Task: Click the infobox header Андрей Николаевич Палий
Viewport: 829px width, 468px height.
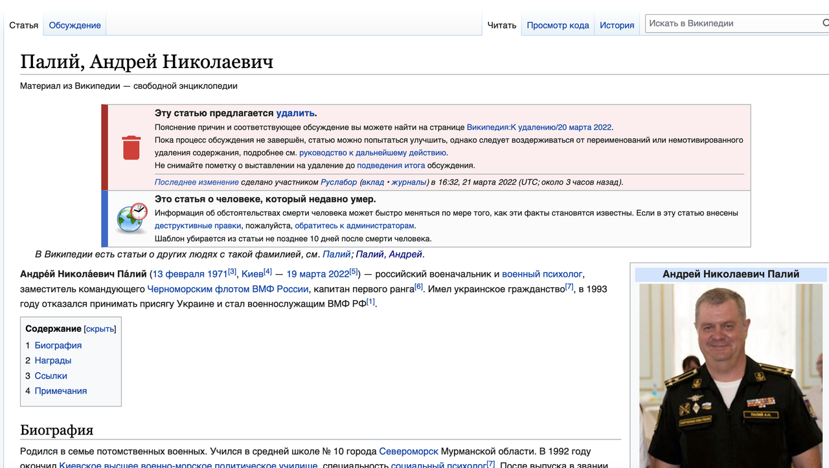Action: tap(731, 274)
